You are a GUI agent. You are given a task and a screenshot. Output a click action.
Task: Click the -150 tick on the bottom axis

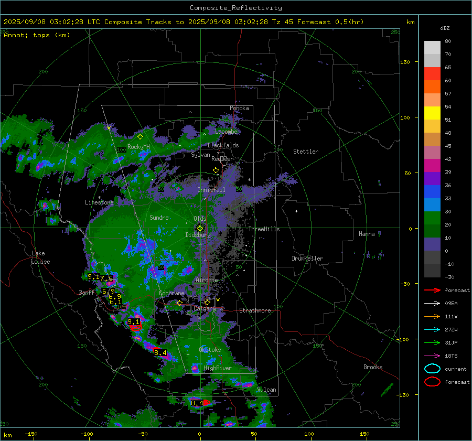[x=31, y=434]
